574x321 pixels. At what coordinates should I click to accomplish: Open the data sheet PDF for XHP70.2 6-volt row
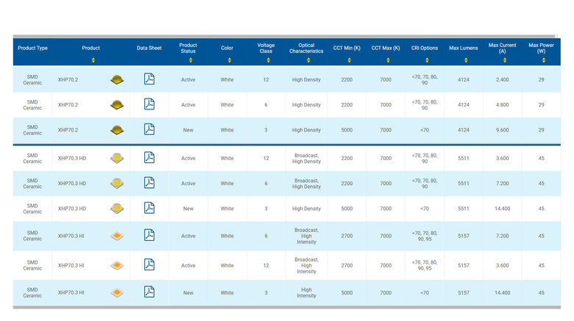149,104
